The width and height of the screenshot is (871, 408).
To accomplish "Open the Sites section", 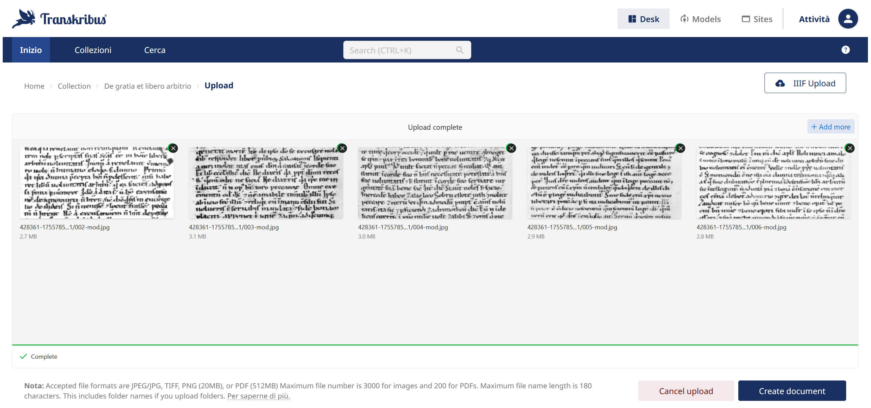I will pyautogui.click(x=757, y=19).
